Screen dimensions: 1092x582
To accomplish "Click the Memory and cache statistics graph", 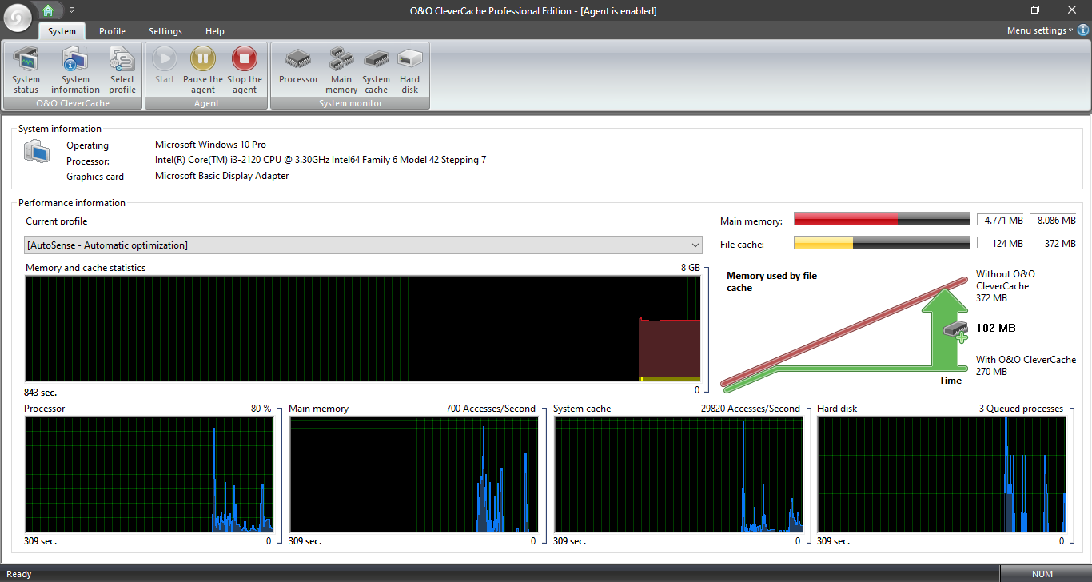I will tap(363, 329).
